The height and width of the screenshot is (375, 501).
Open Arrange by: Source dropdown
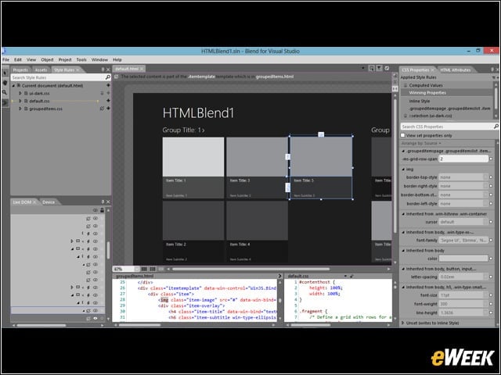(x=421, y=144)
